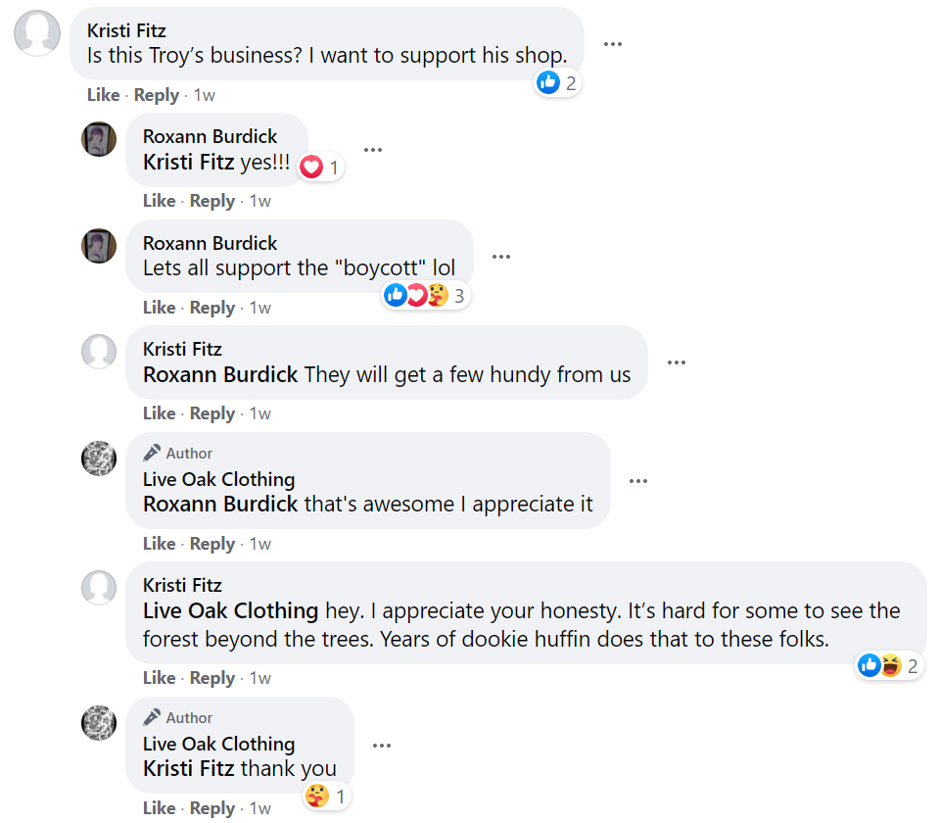
Task: Click the Live Oak Clothing avatar beside "that's awesome"
Action: [x=99, y=459]
